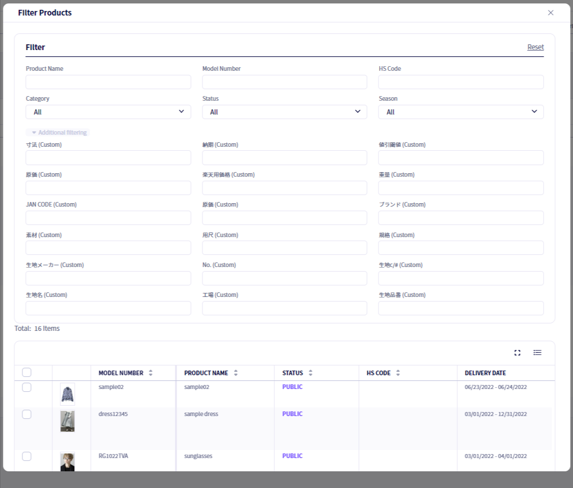Open the sample02 product thumbnail

(x=67, y=394)
